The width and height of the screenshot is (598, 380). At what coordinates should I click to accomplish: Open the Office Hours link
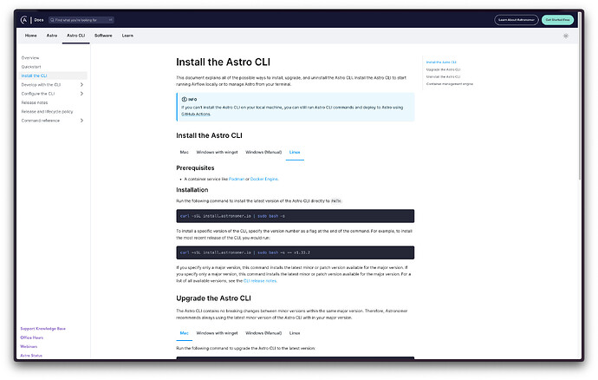point(32,337)
